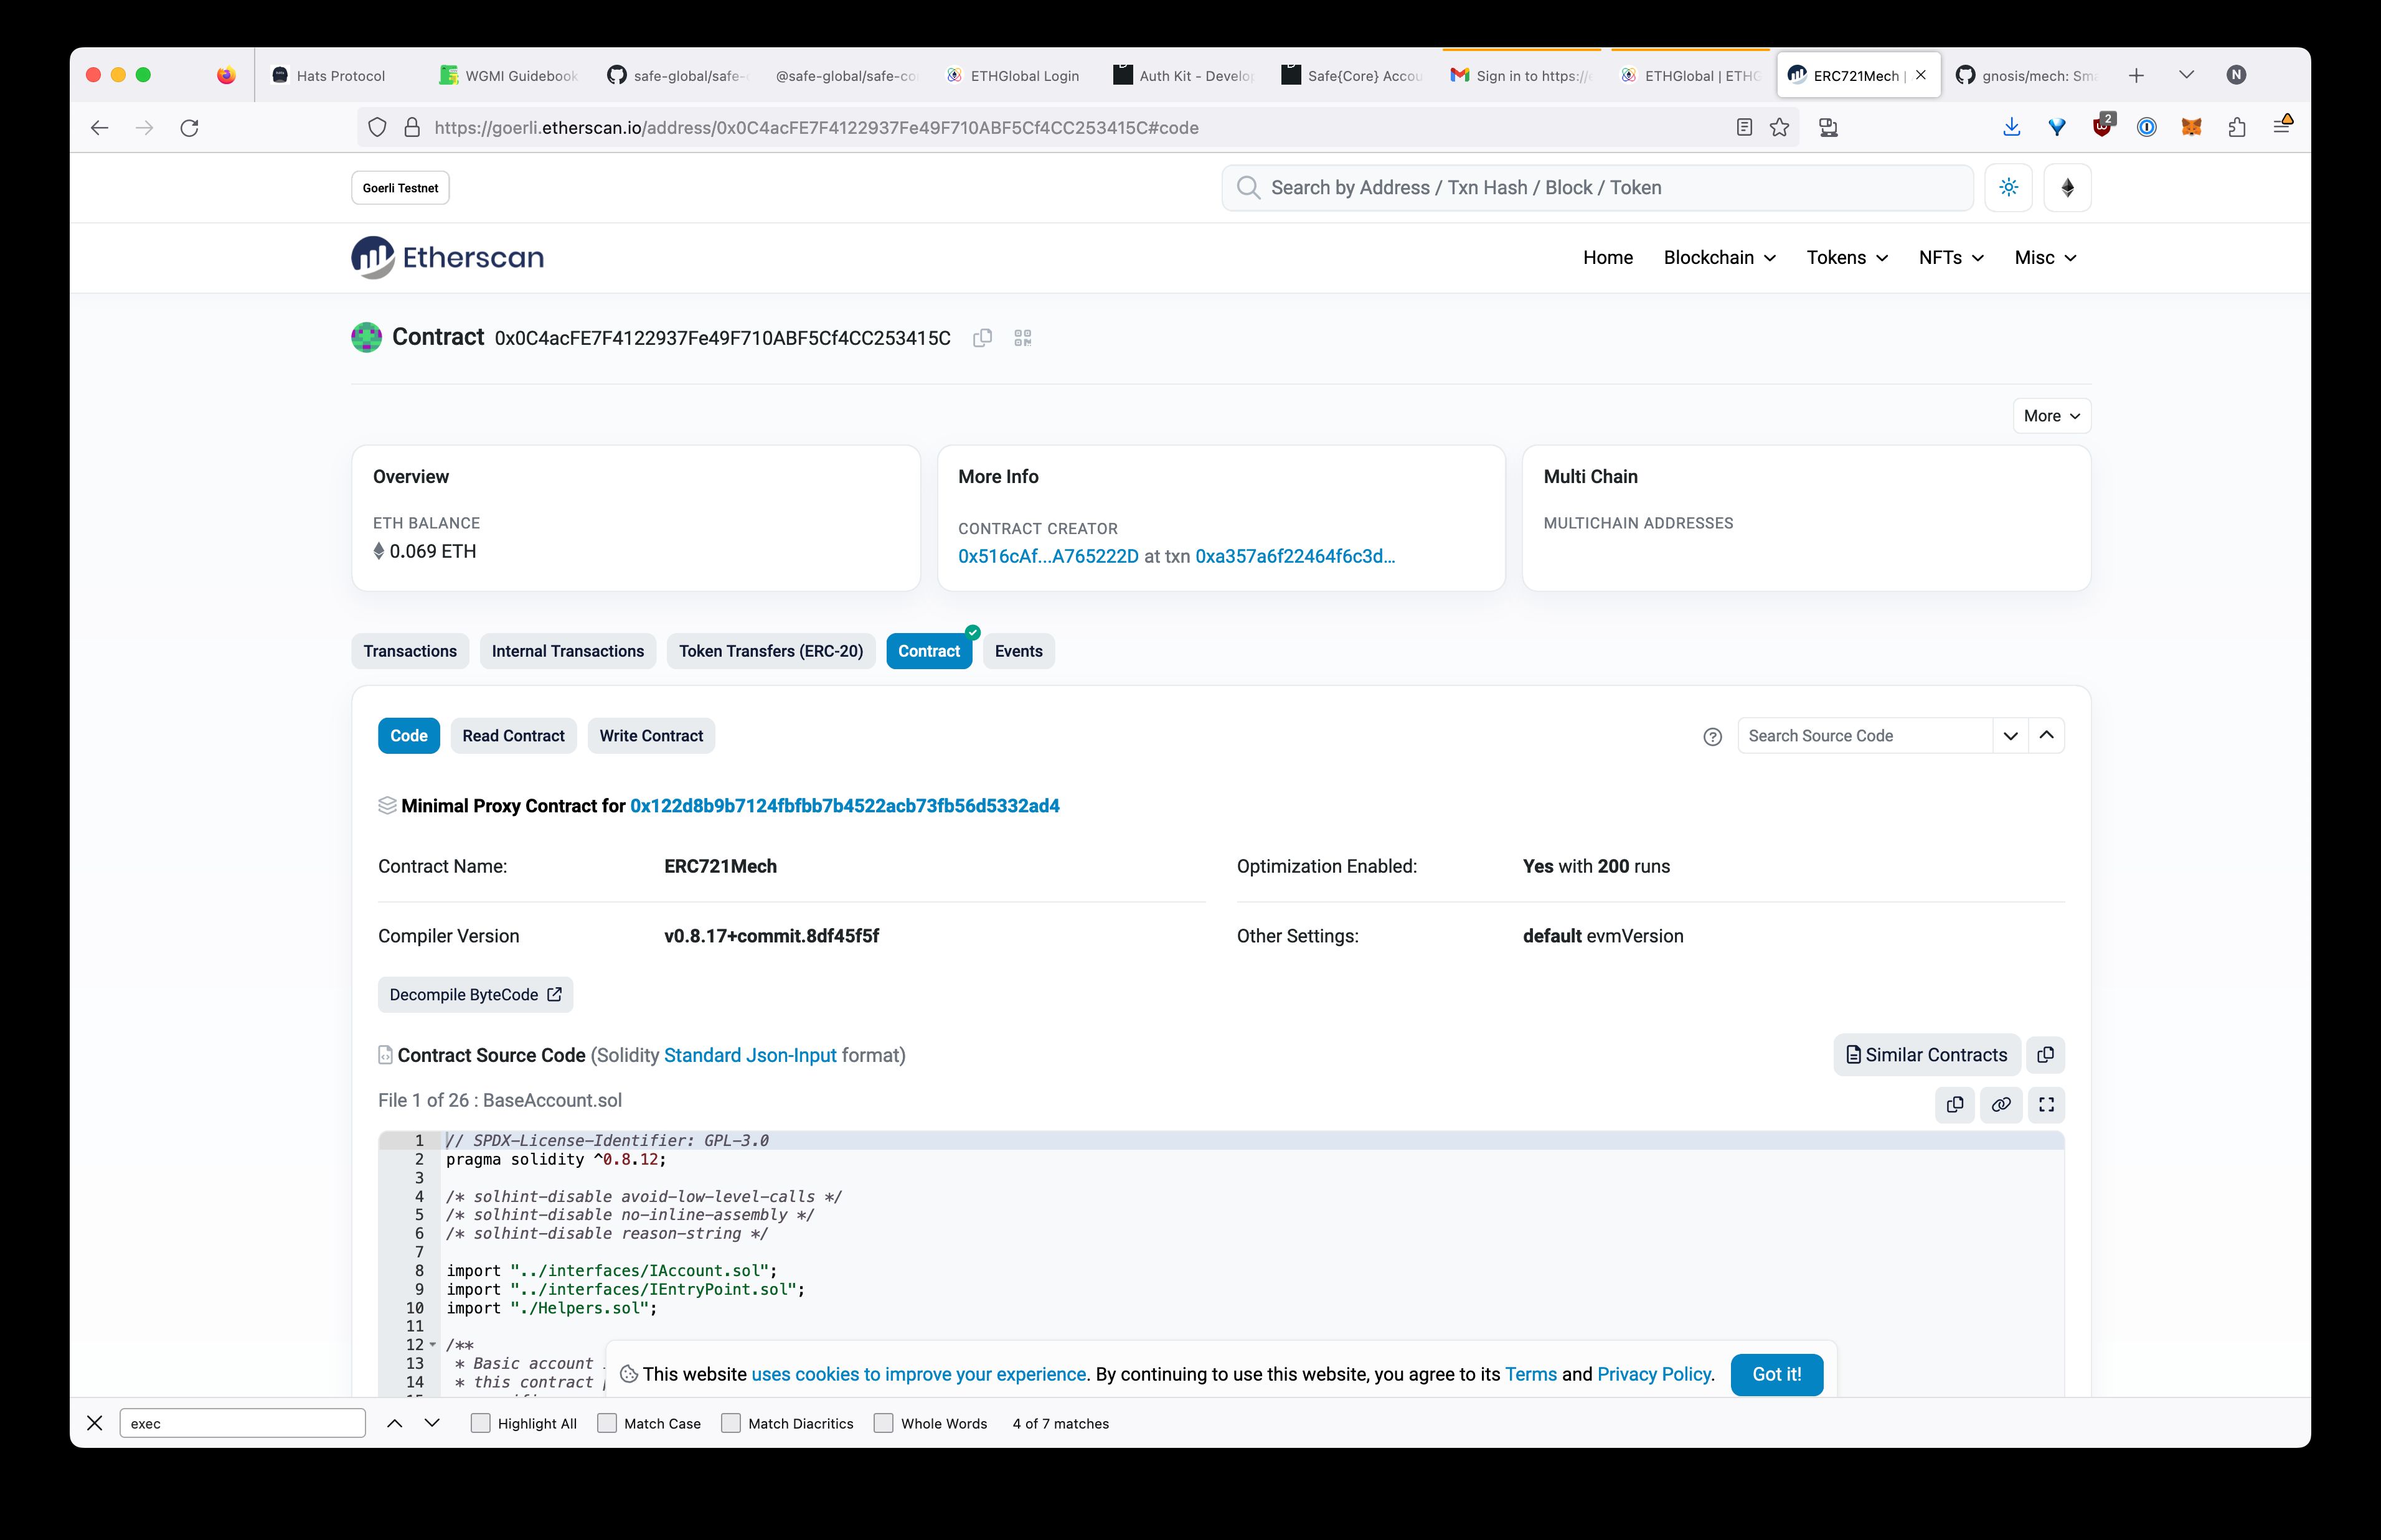This screenshot has height=1540, width=2381.
Task: Switch to Transactions tab
Action: coord(410,651)
